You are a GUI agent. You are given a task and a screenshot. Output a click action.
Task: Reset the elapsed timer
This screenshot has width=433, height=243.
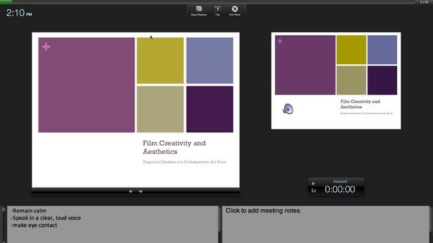point(313,190)
